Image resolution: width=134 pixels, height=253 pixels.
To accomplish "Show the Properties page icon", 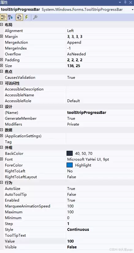I will click(19, 17).
